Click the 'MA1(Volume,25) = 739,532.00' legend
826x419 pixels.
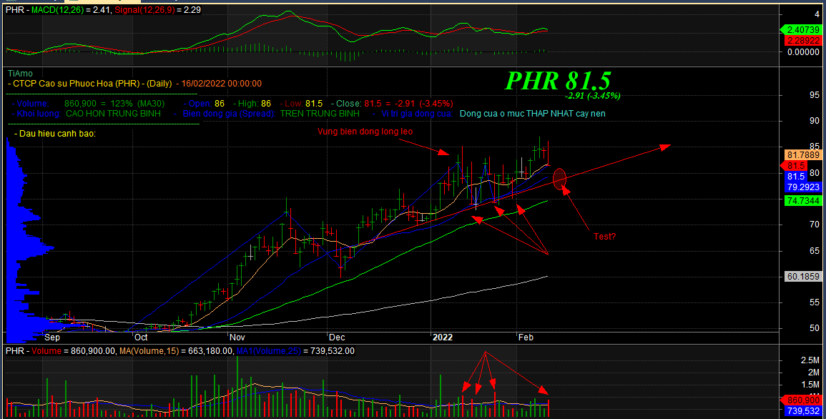click(x=295, y=350)
